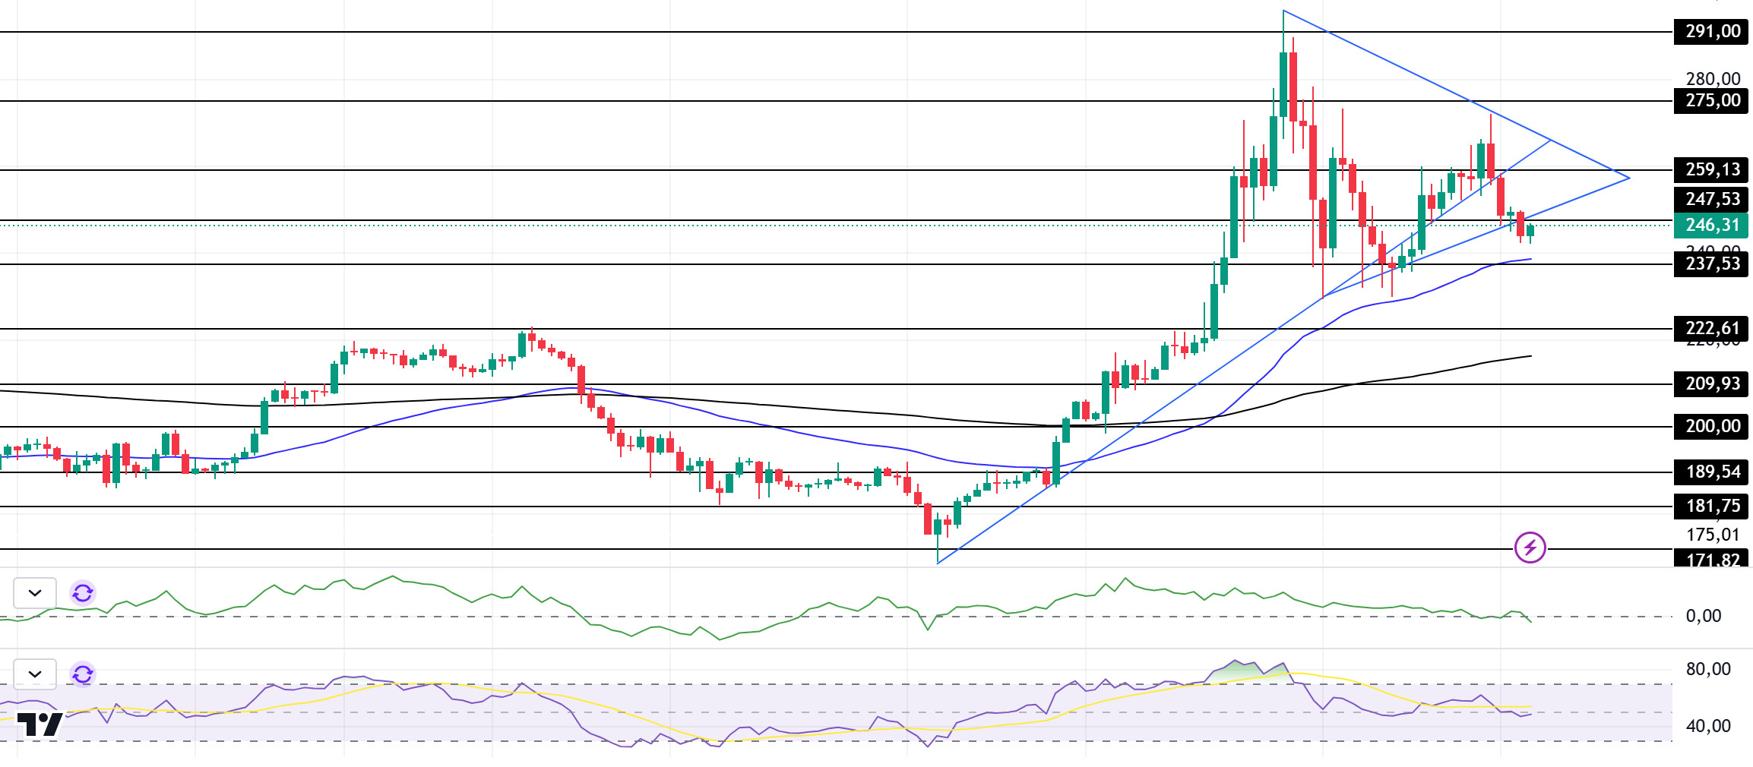Click the 280,00 axis value
The image size is (1753, 767).
tap(1713, 78)
